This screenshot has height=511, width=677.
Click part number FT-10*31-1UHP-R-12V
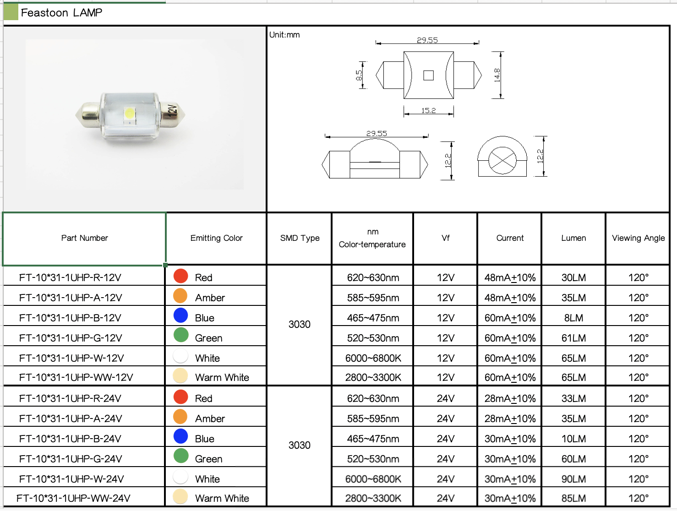coord(70,277)
